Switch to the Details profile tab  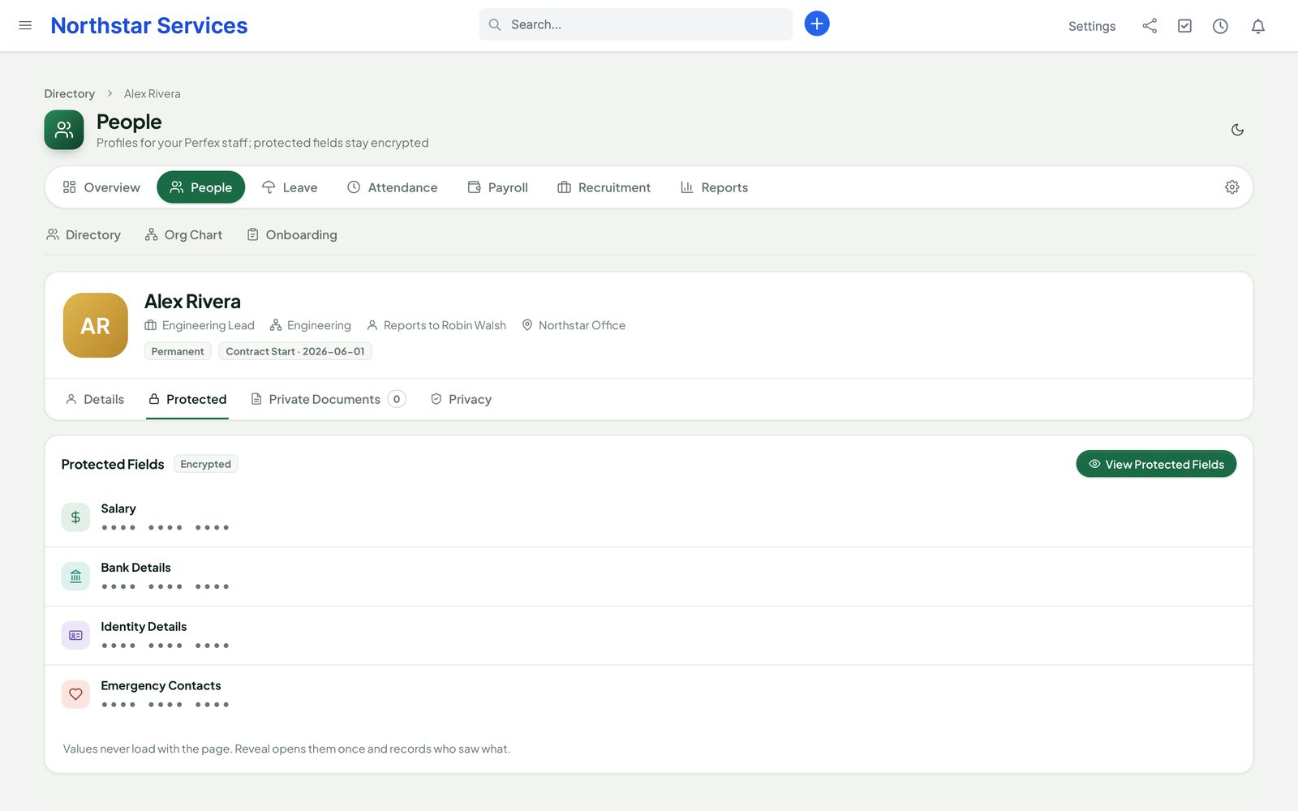point(95,399)
